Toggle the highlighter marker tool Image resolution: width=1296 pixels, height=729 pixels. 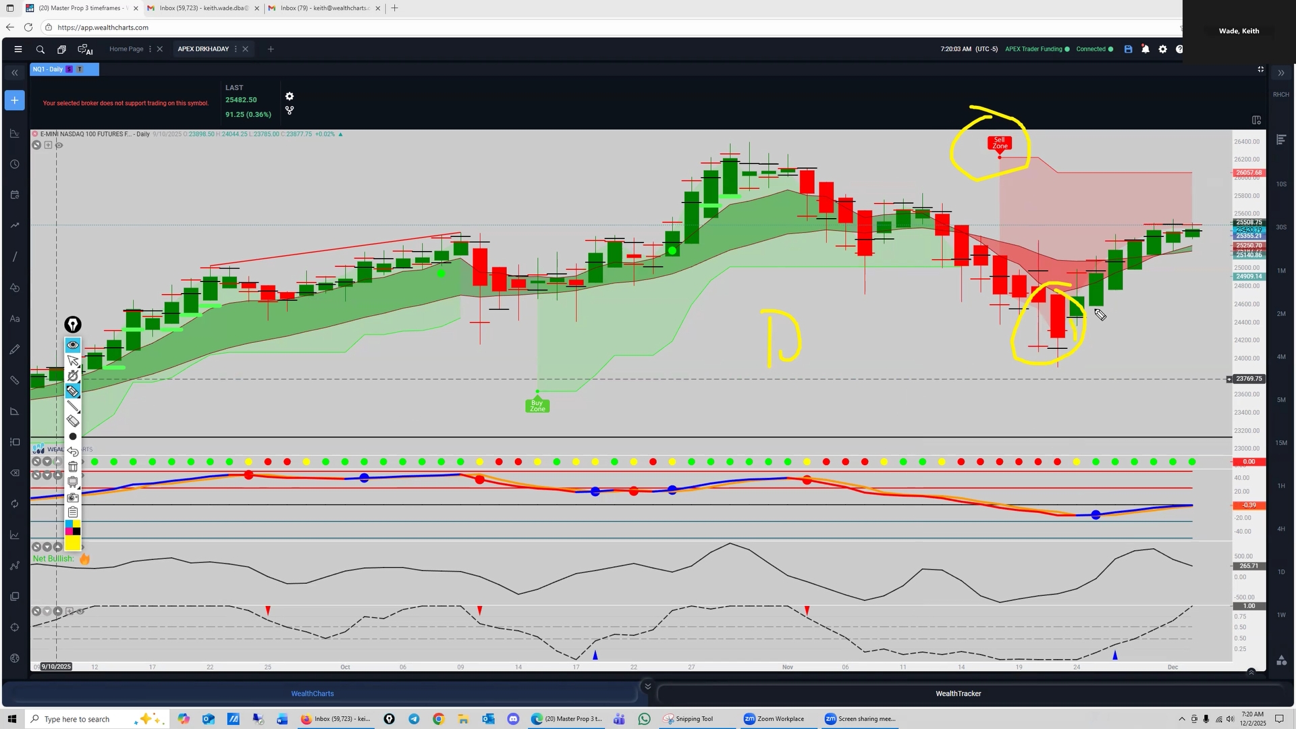coord(73,391)
